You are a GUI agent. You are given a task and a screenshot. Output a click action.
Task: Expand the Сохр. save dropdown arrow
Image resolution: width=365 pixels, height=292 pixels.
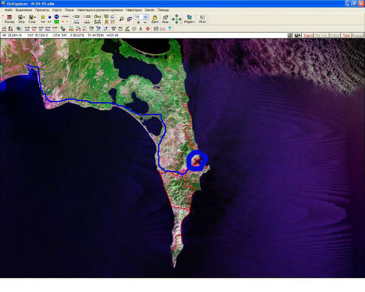coord(36,17)
